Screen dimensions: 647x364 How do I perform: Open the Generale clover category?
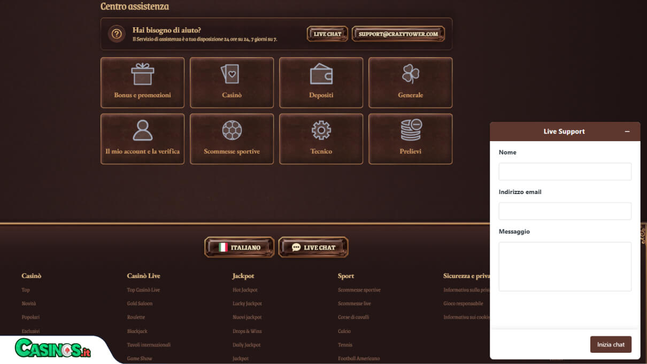click(x=410, y=83)
